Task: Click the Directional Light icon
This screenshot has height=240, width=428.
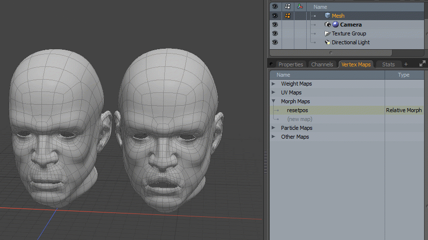Action: pos(327,42)
